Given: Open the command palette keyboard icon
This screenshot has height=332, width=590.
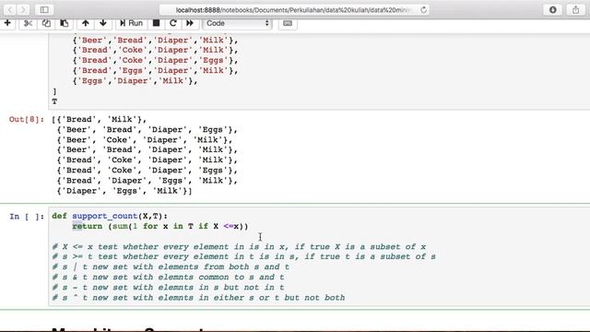Looking at the screenshot, I should point(288,23).
